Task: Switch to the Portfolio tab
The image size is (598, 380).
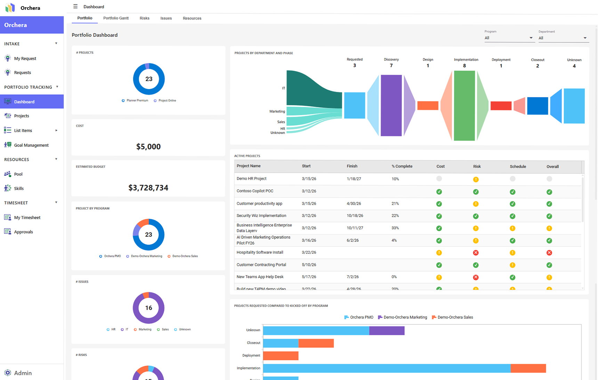Action: [x=85, y=18]
